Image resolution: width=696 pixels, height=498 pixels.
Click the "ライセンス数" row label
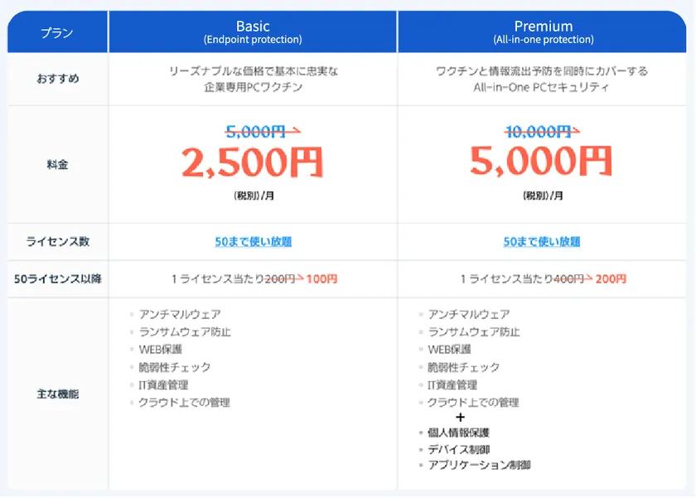pos(57,242)
